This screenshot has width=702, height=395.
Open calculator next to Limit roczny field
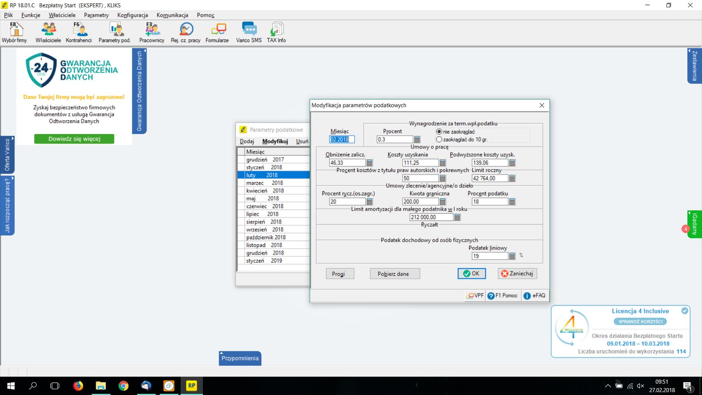click(512, 178)
